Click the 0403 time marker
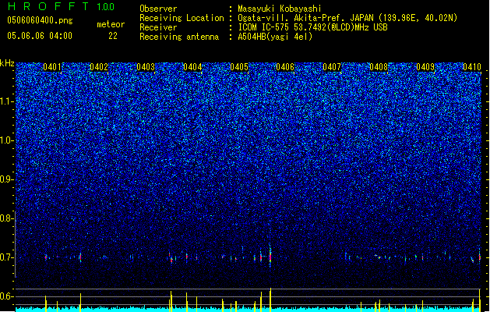This screenshot has width=490, height=312. tap(146, 67)
